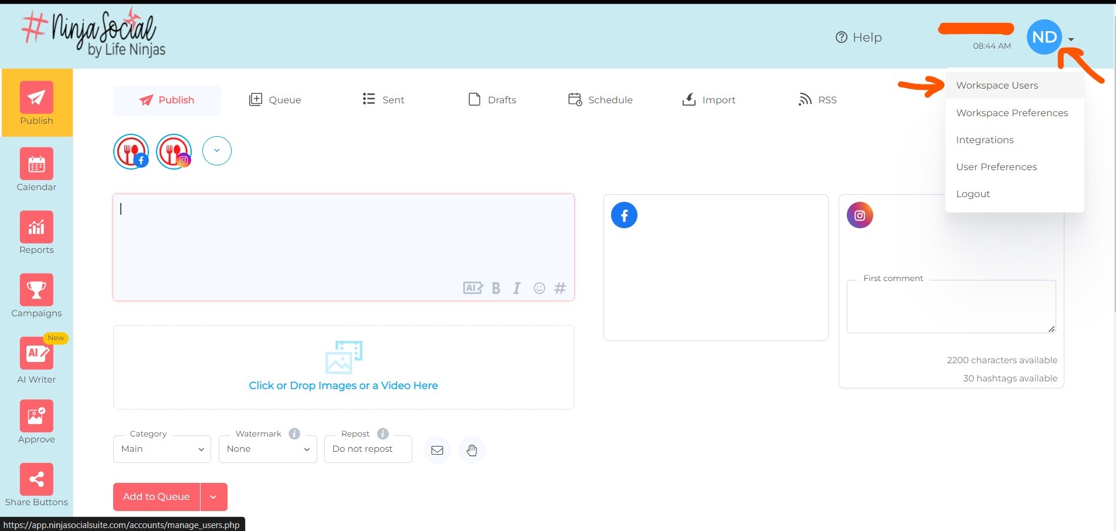Choose Integrations from the menu
The width and height of the screenshot is (1116, 531).
click(1014, 140)
